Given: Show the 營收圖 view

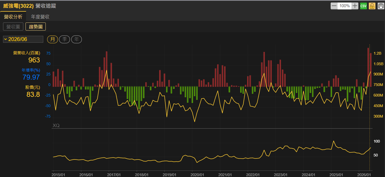Looking at the screenshot, I should pyautogui.click(x=13, y=27).
